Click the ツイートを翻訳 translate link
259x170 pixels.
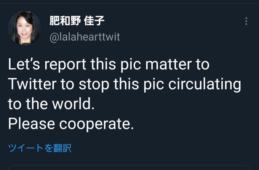(x=40, y=148)
